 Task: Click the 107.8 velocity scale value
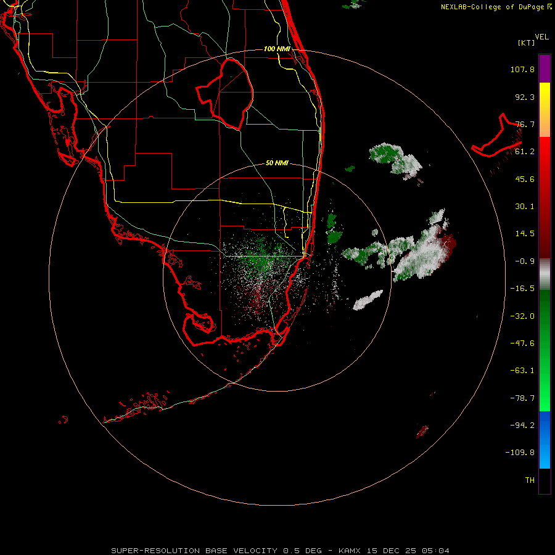522,69
